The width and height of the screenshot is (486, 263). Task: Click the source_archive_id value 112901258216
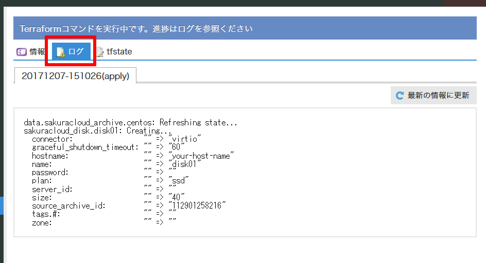click(197, 205)
